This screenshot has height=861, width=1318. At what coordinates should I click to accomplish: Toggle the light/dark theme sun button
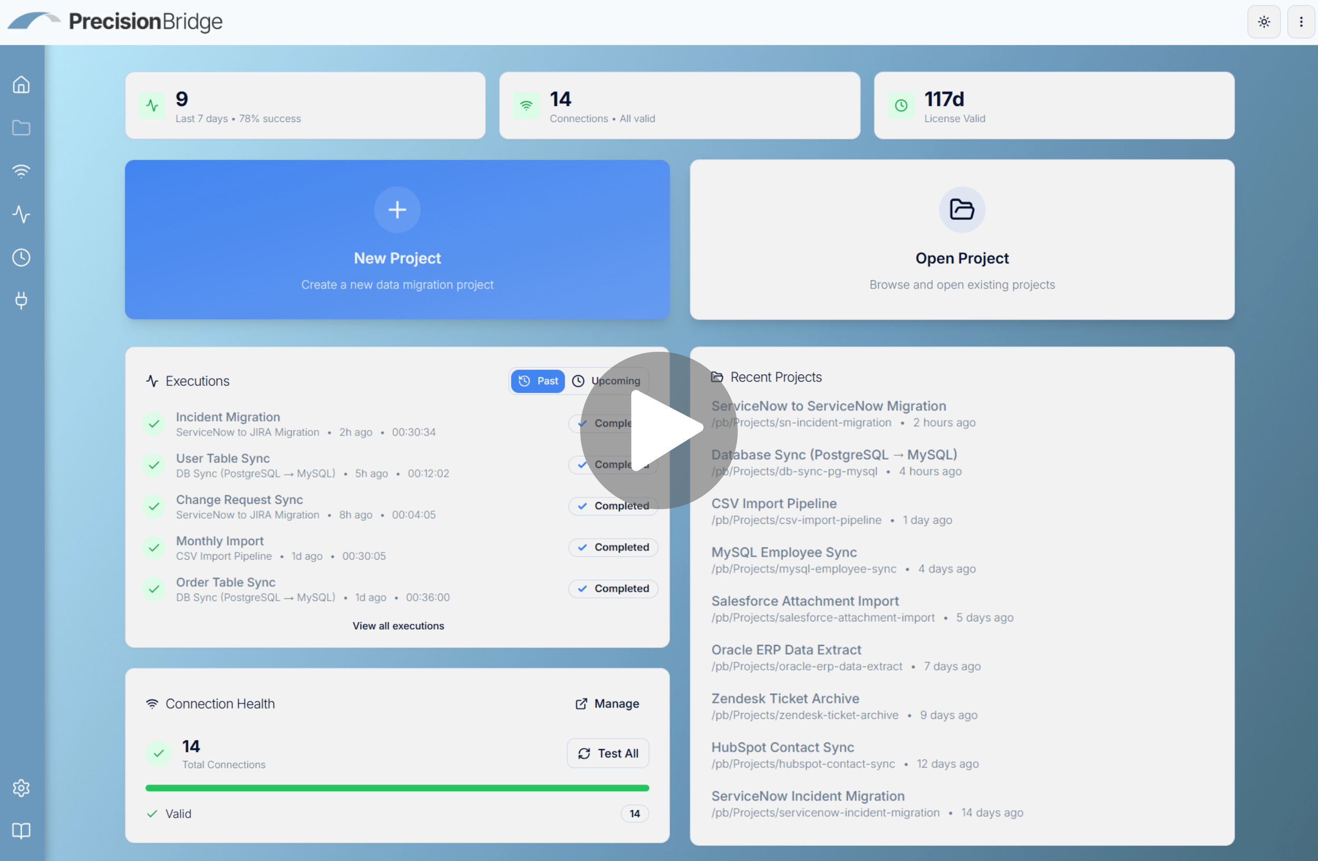1264,22
